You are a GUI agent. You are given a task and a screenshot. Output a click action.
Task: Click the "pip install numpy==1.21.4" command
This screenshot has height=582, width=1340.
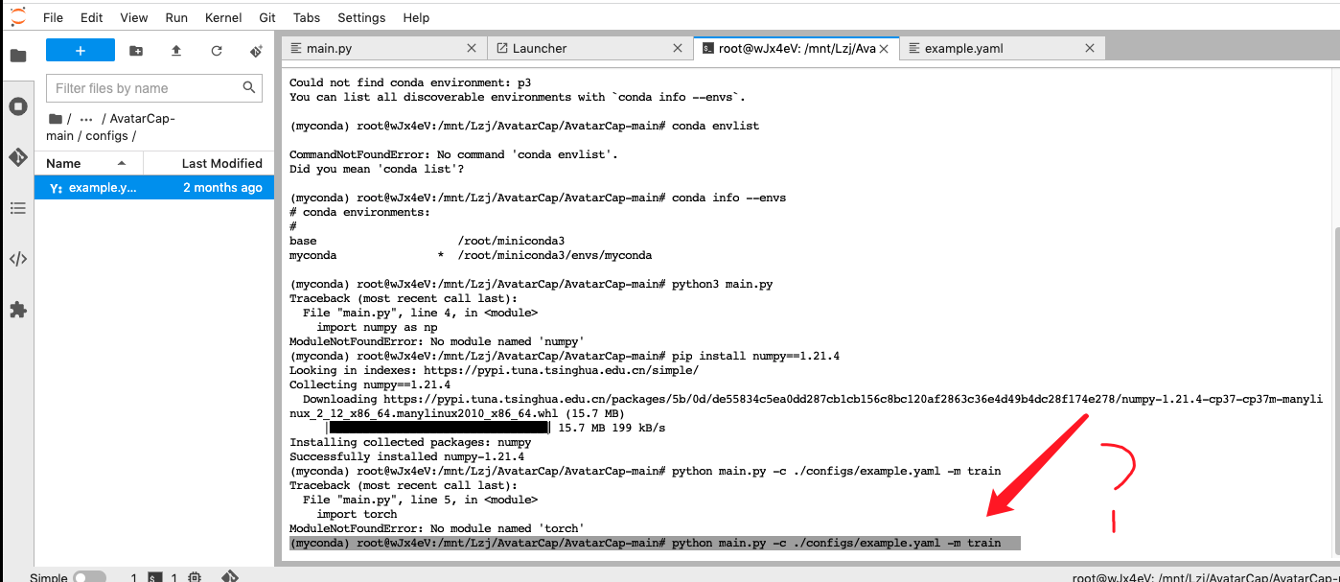tap(756, 356)
